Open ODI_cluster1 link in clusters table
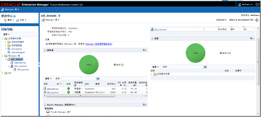 (160, 30)
